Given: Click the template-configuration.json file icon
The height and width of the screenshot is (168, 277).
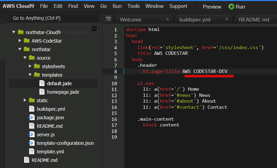Looking at the screenshot, I should click(x=32, y=143).
